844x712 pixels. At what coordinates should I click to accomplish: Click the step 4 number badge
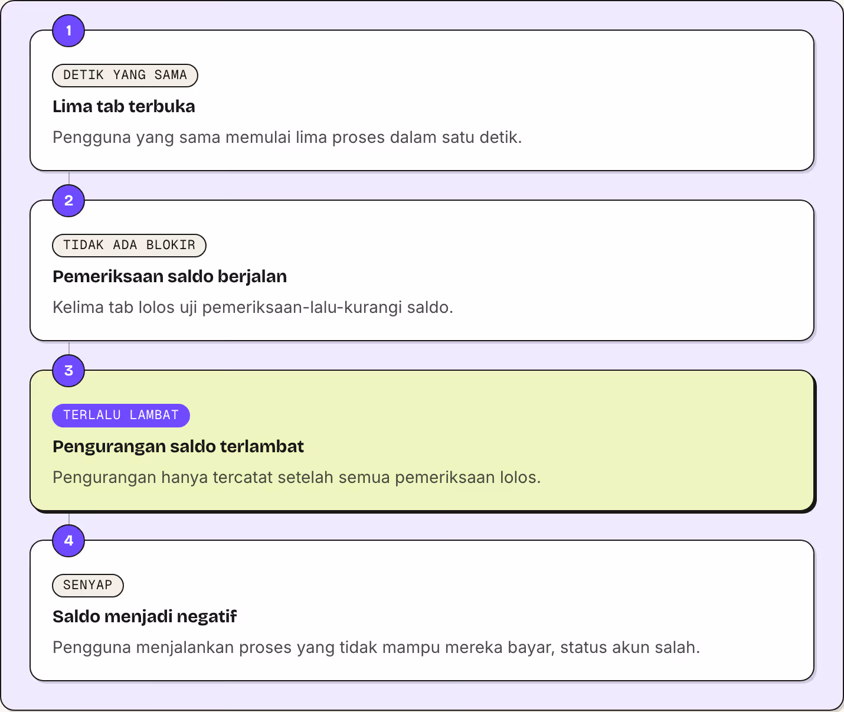68,541
